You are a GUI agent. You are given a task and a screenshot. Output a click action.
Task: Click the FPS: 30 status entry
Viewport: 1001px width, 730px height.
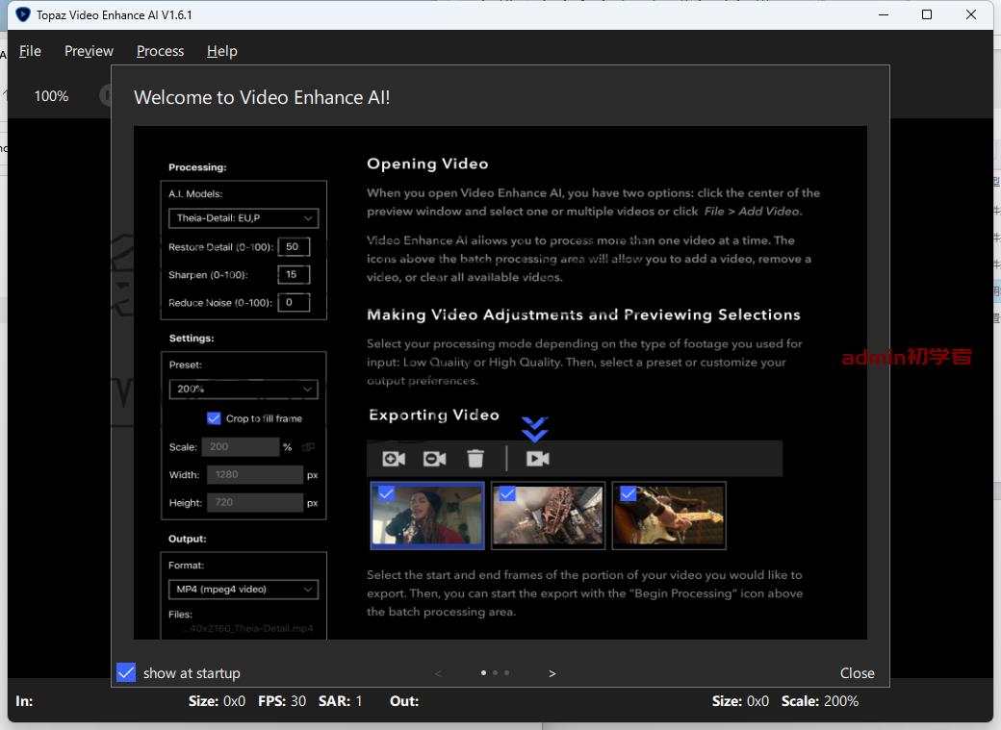coord(282,701)
